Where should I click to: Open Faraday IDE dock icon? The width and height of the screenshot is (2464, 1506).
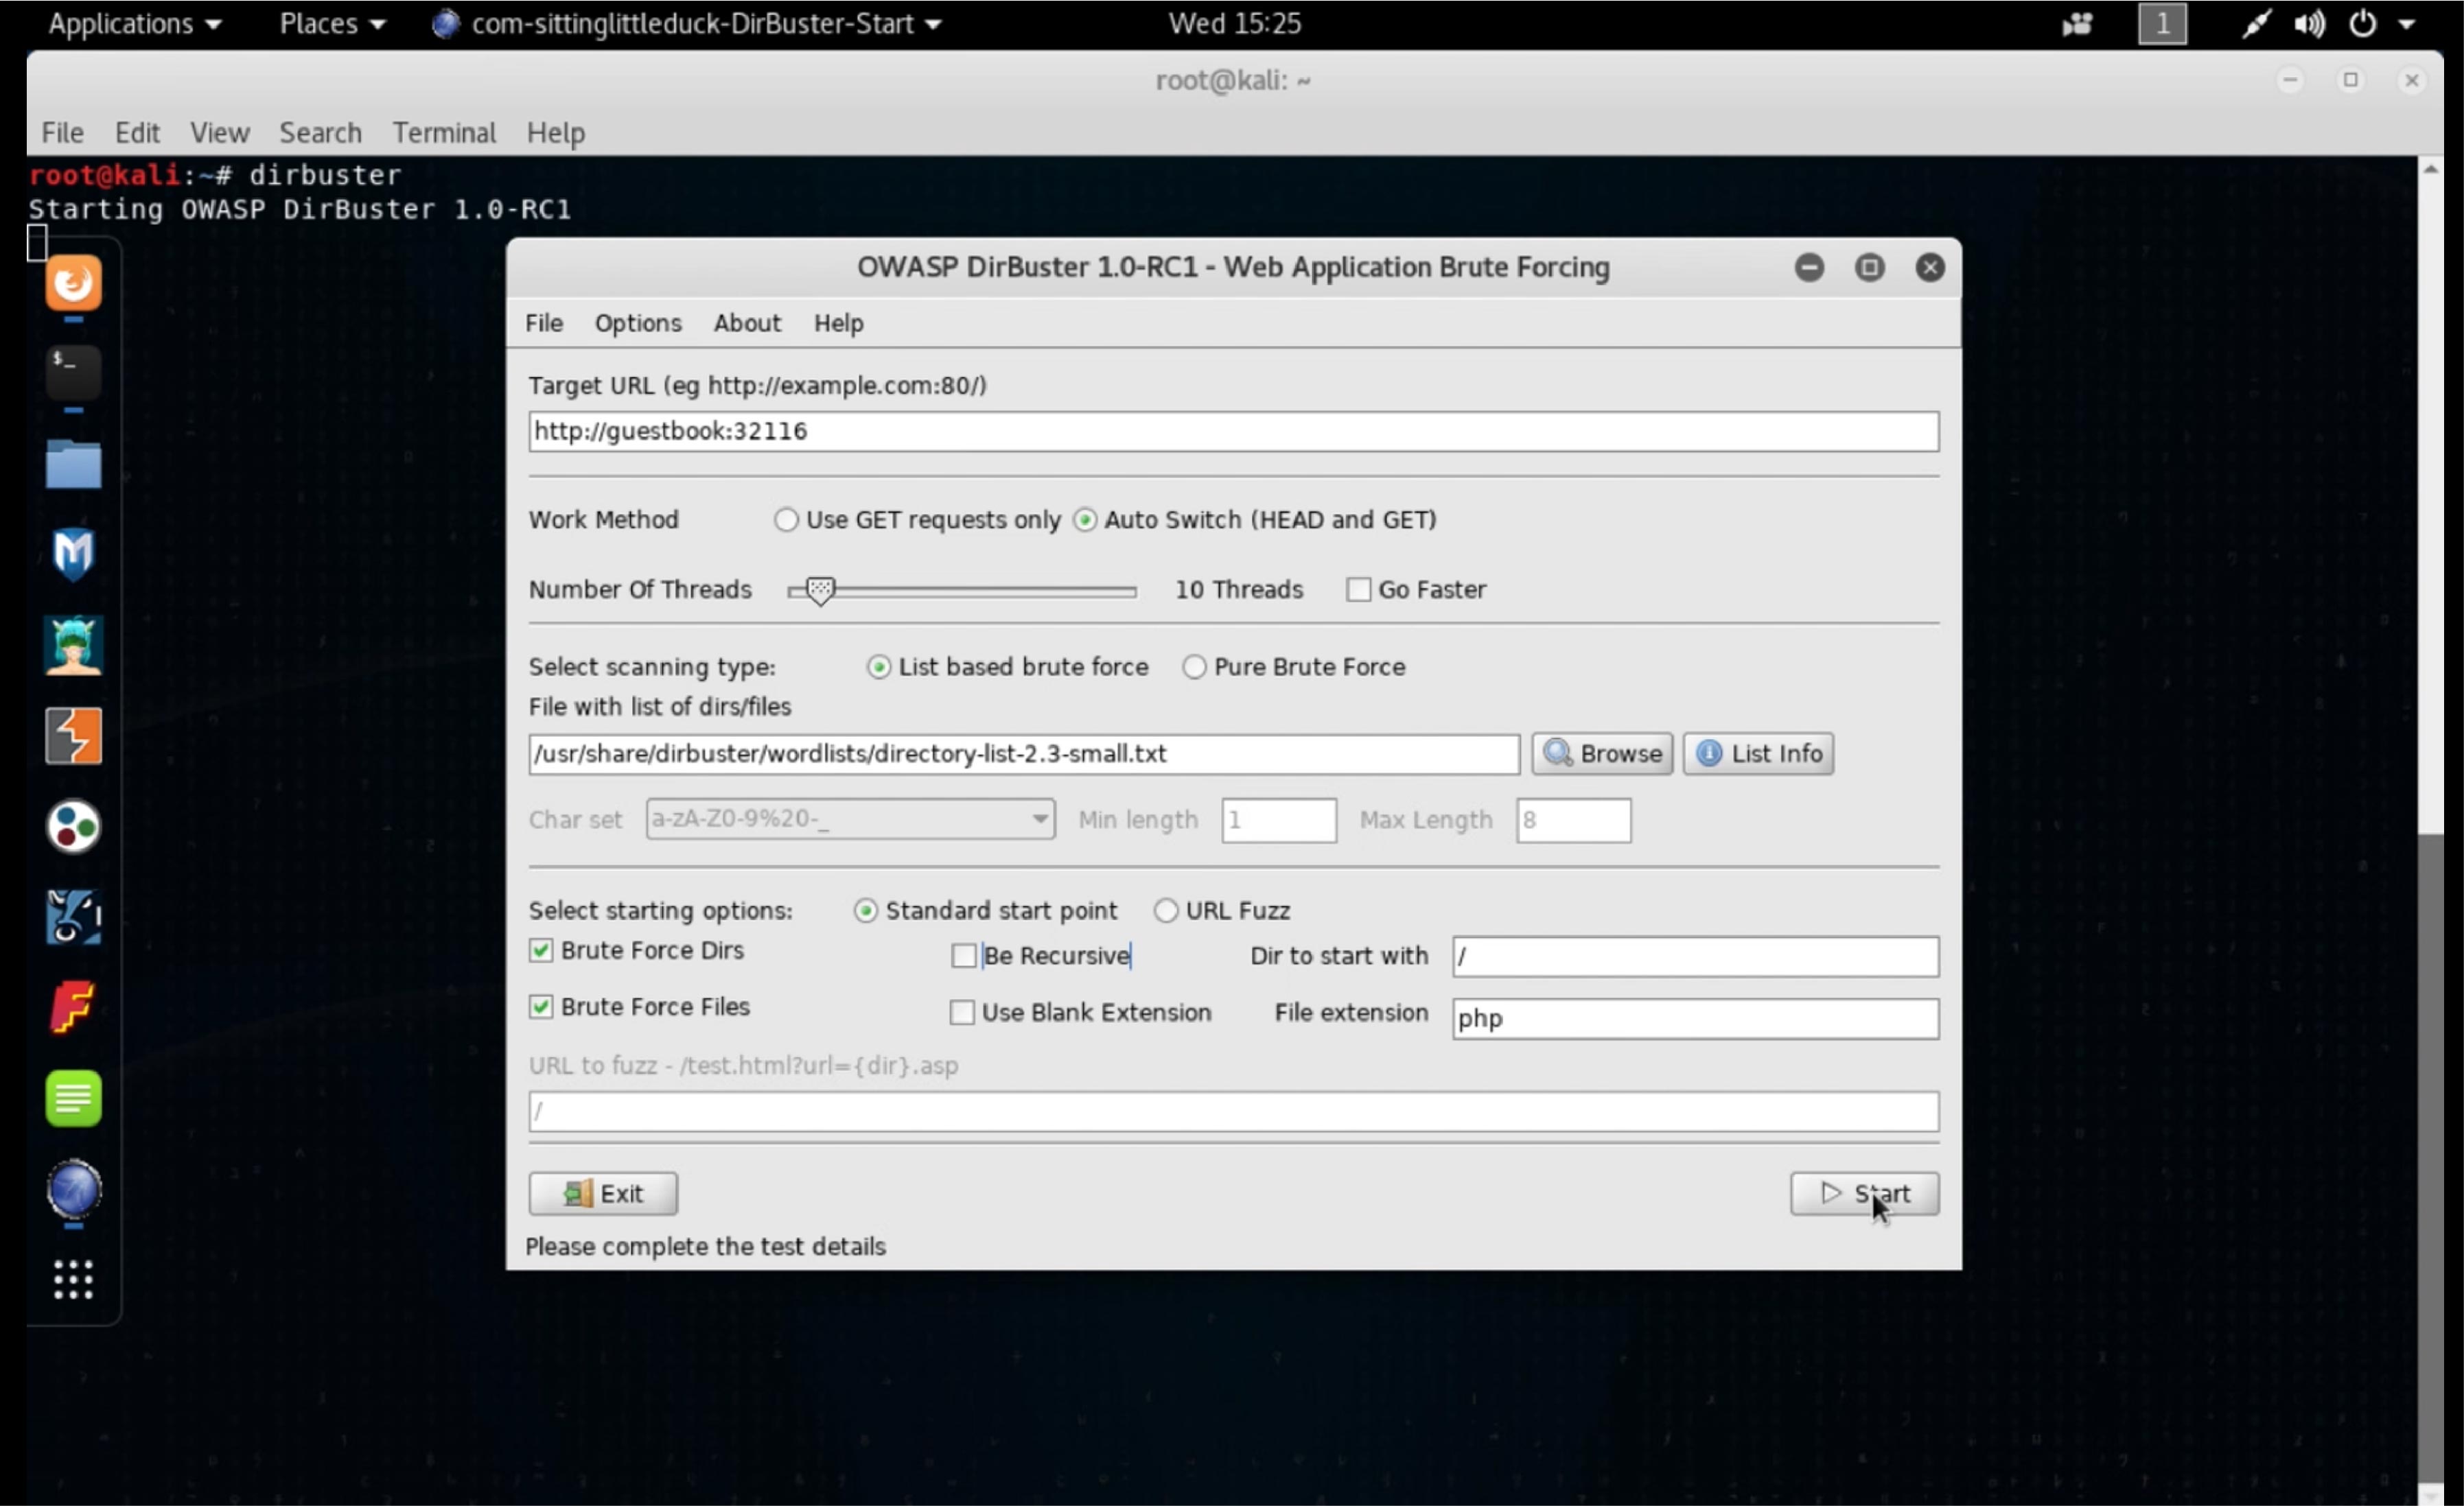[73, 1007]
